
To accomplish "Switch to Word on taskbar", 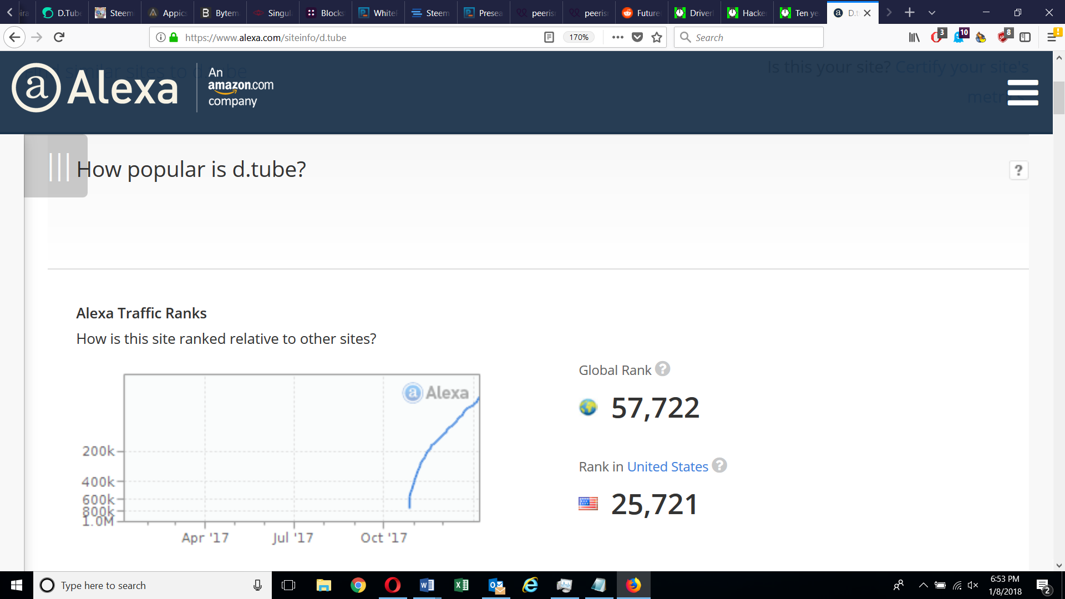I will pyautogui.click(x=427, y=585).
